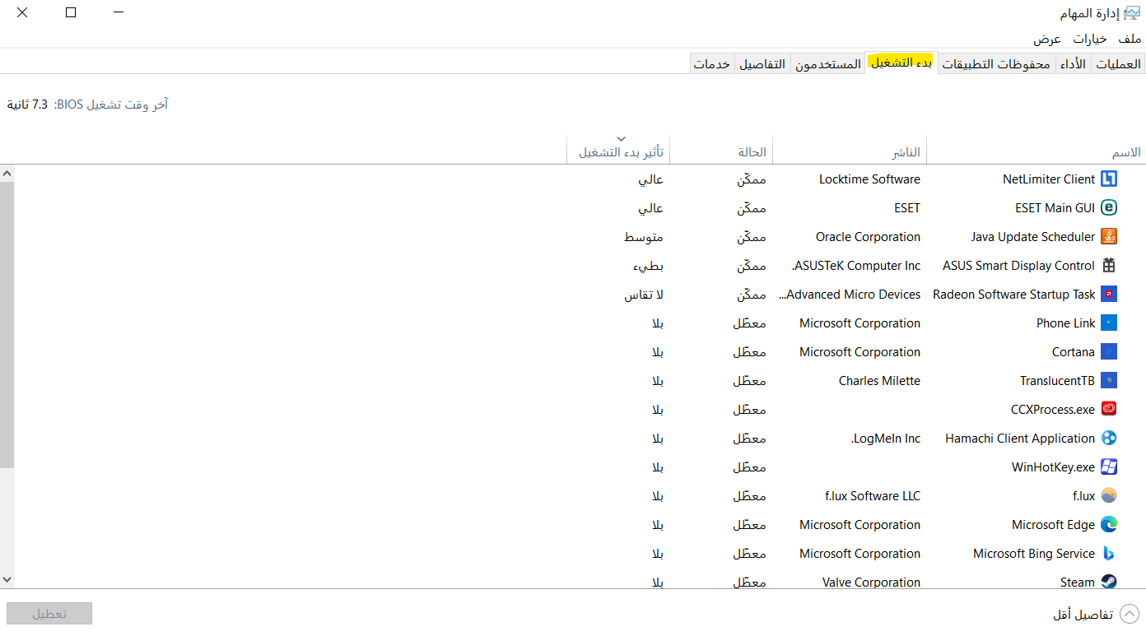Click the Charles Milette publisher cell
The width and height of the screenshot is (1146, 636).
tap(879, 381)
